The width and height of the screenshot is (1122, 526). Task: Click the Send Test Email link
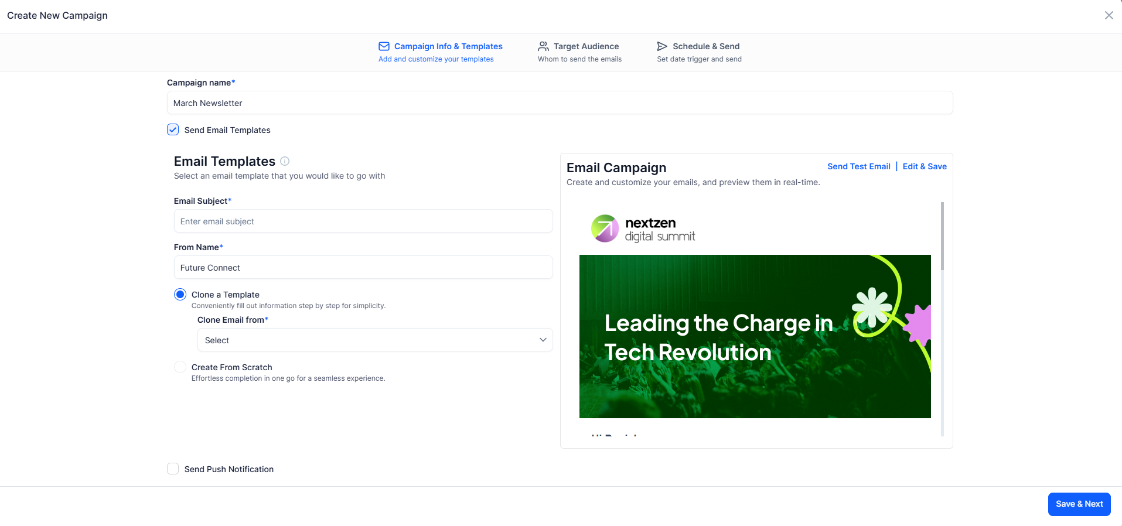(858, 166)
